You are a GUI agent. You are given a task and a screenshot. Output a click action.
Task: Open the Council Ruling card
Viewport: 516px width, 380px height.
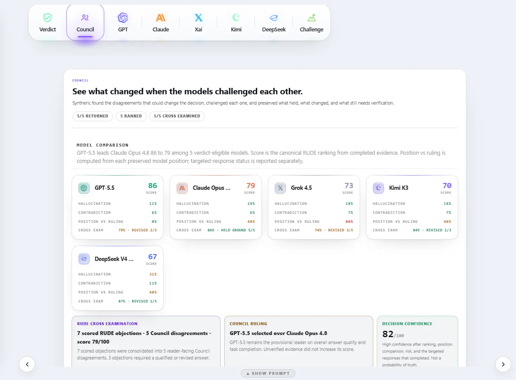pos(299,341)
